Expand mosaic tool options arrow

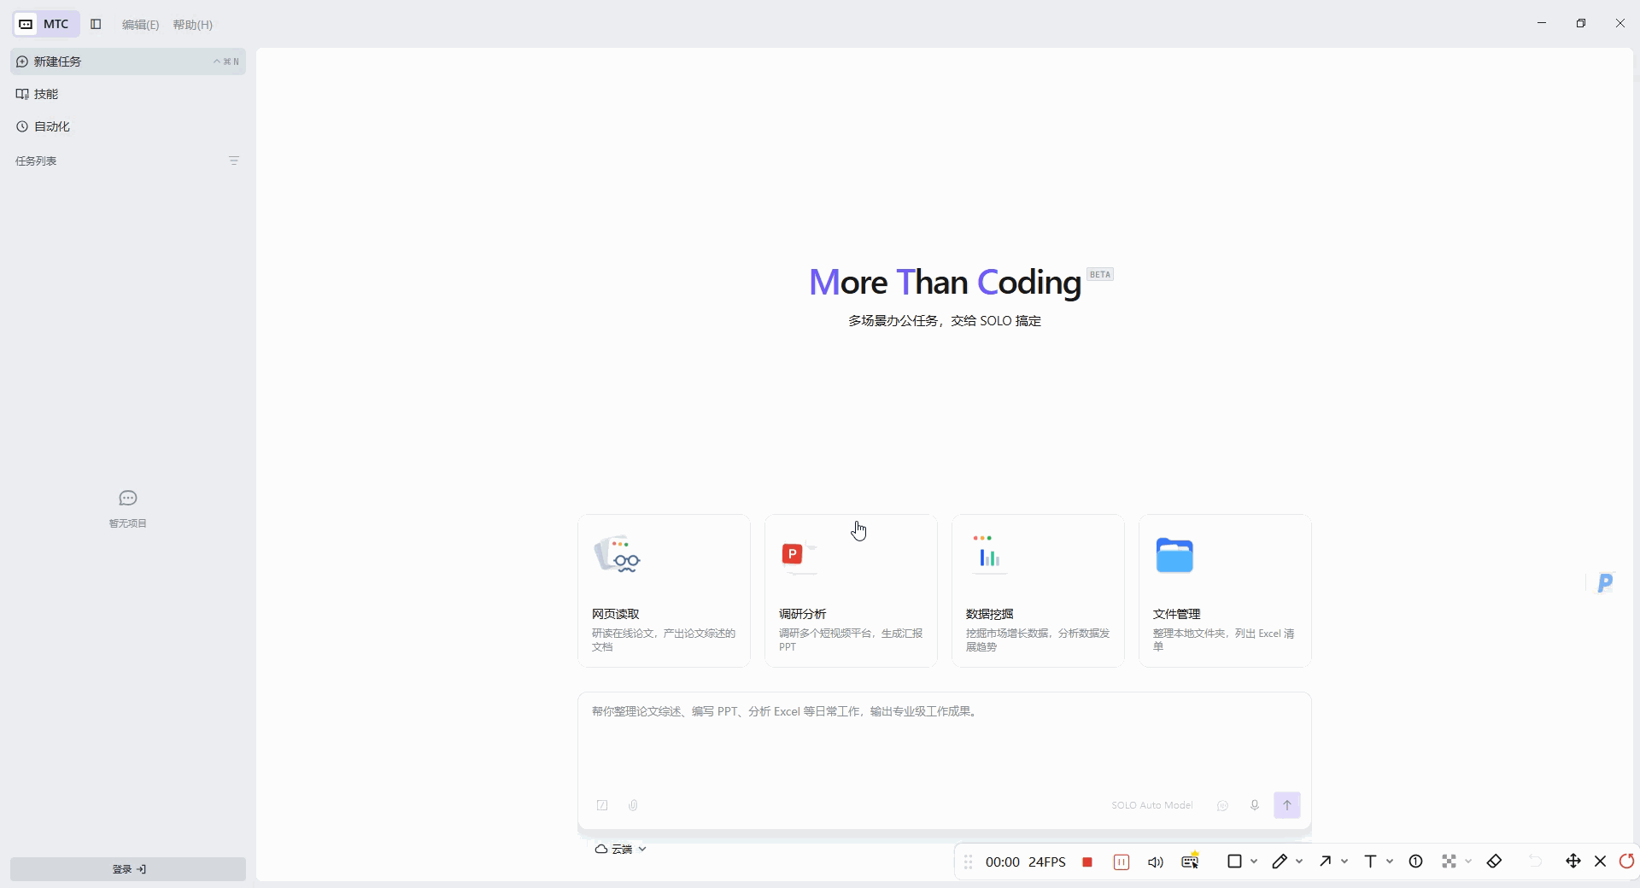(1468, 862)
